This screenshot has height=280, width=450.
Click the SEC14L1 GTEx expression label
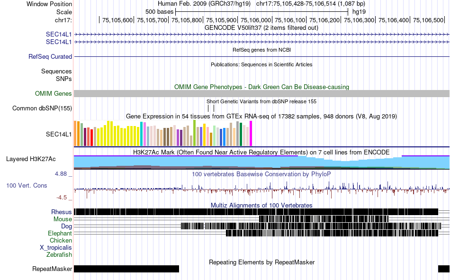point(59,134)
